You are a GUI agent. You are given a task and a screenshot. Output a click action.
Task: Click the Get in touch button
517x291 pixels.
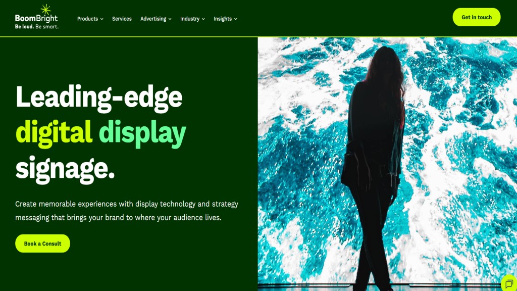pyautogui.click(x=477, y=17)
